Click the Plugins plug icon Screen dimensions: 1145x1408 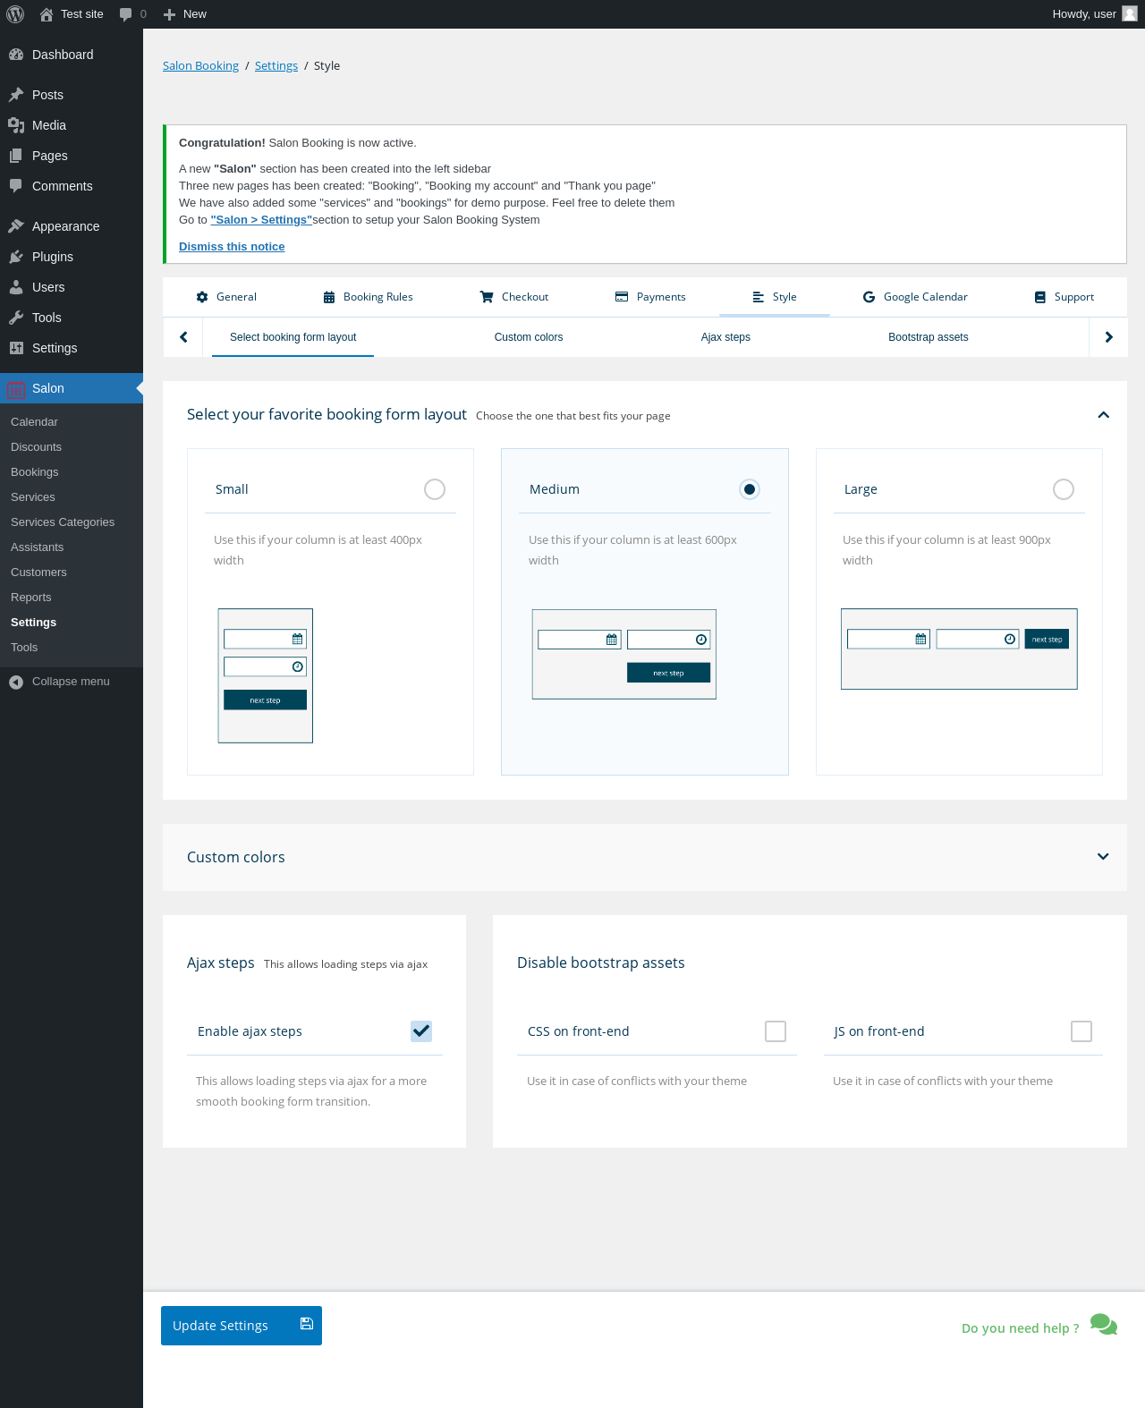click(x=16, y=257)
